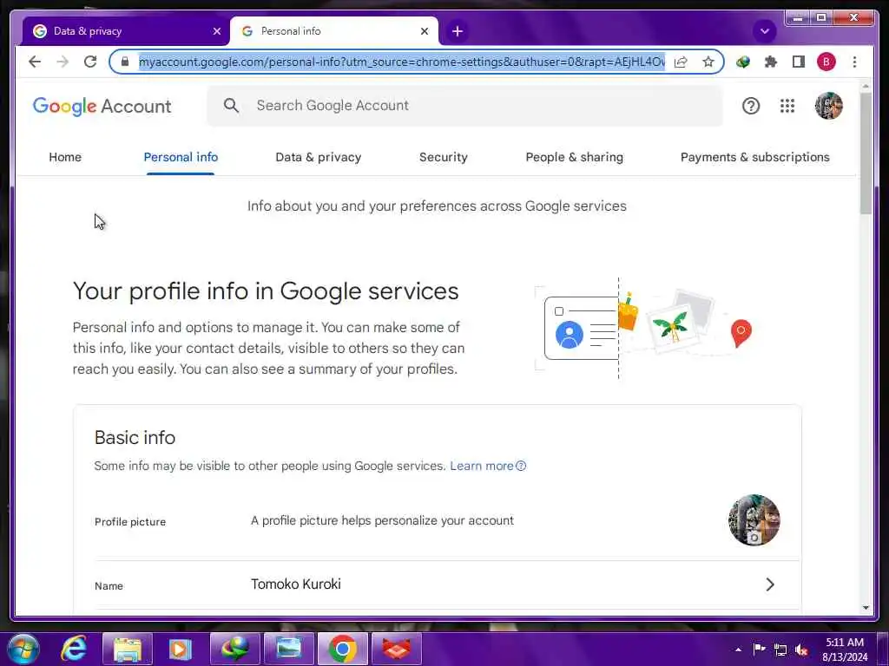This screenshot has height=666, width=889.
Task: Click the page vertical scrollbar thumb
Action: [x=866, y=153]
